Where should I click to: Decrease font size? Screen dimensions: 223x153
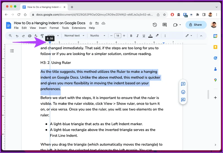(111, 36)
